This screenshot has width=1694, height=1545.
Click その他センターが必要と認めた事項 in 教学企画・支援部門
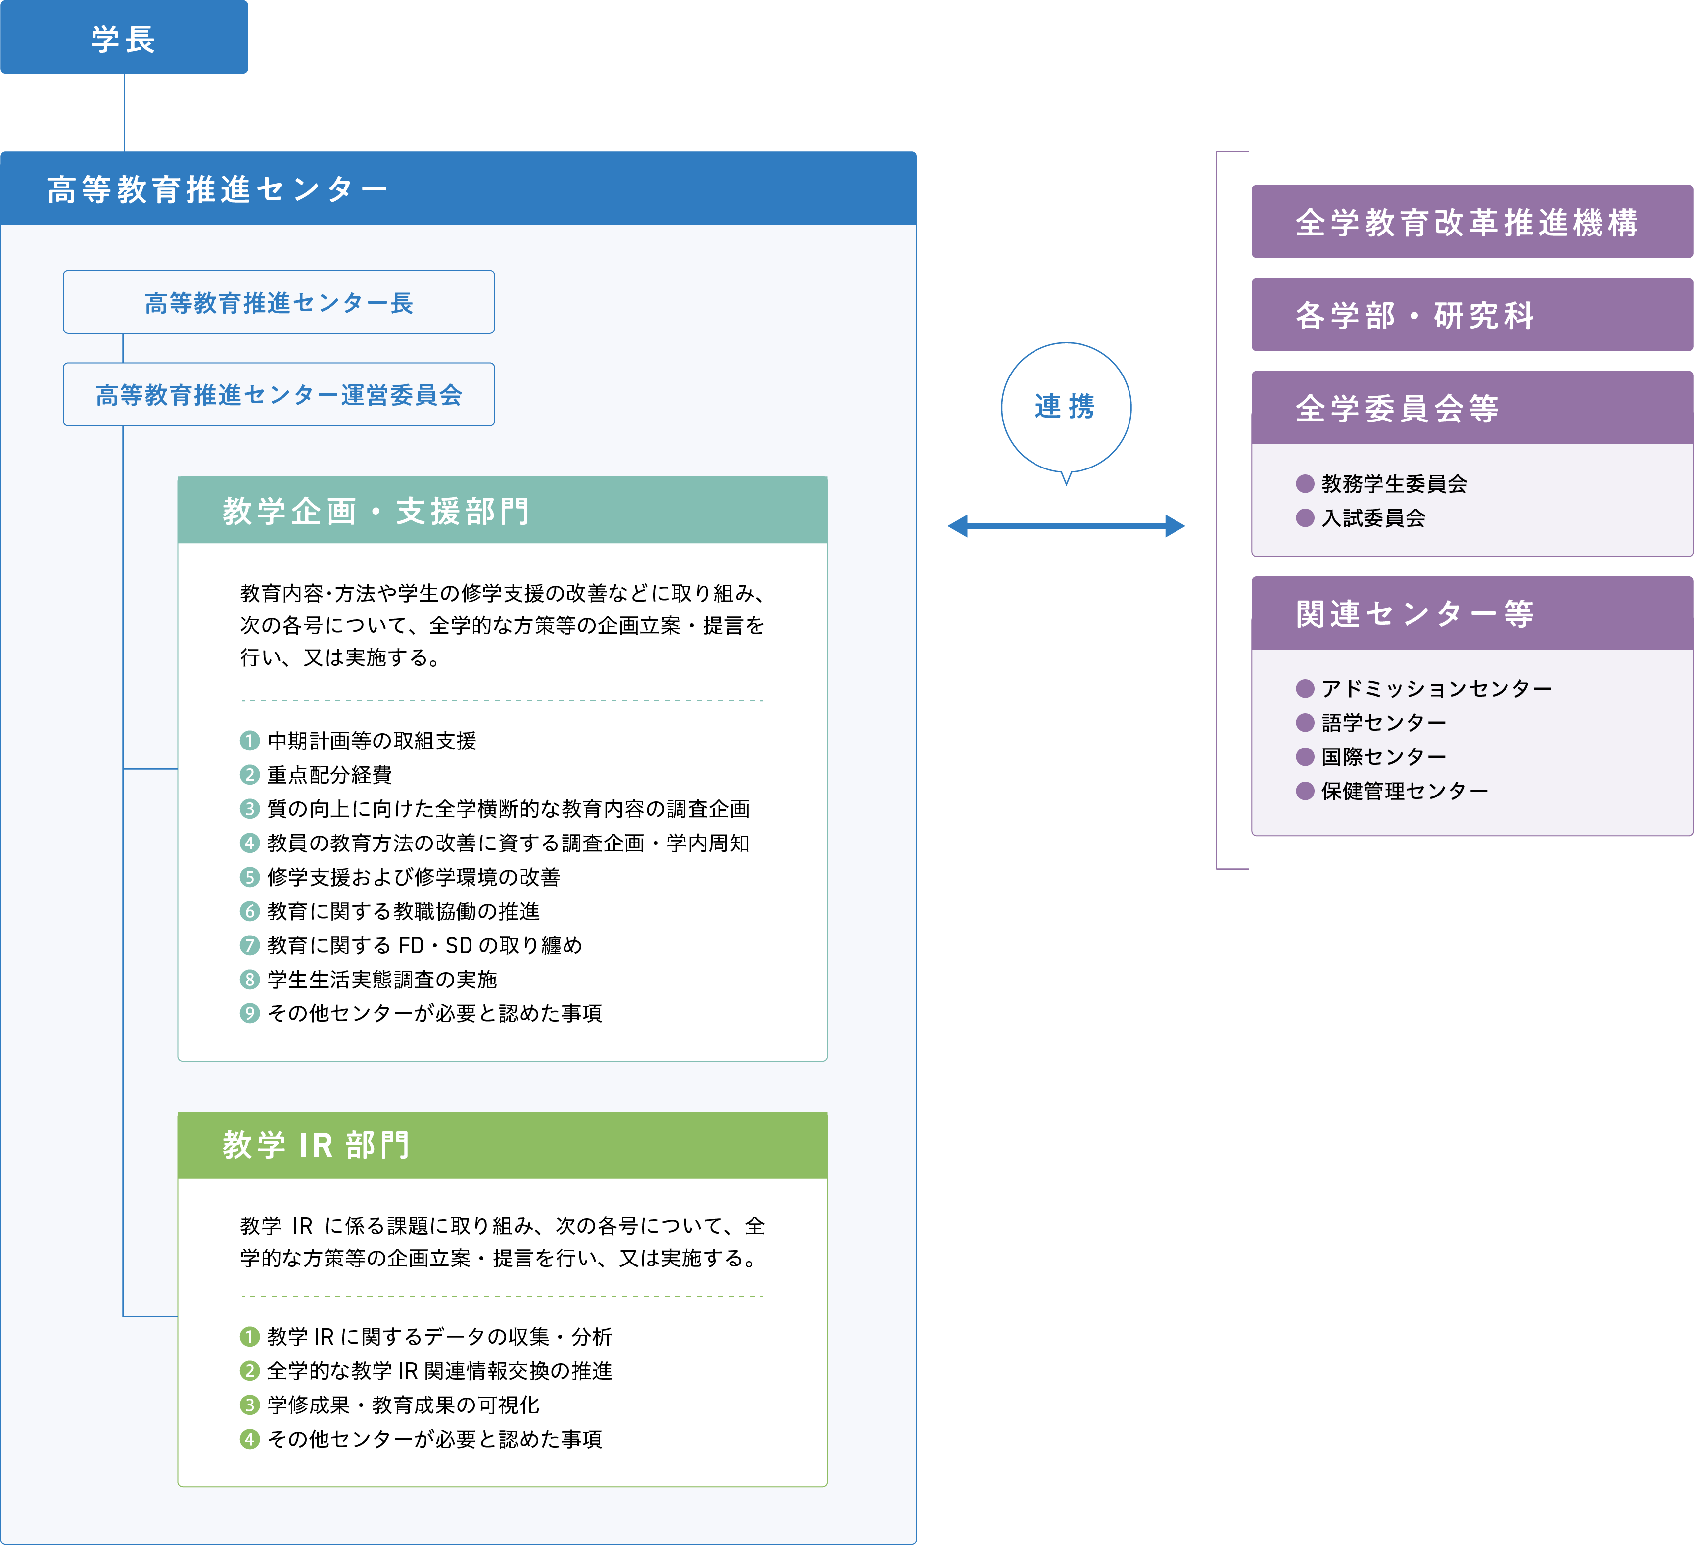tap(434, 1013)
